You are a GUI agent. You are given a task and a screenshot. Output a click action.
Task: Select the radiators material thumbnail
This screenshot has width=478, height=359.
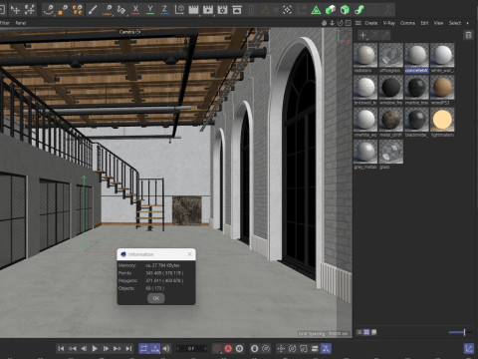coord(365,55)
